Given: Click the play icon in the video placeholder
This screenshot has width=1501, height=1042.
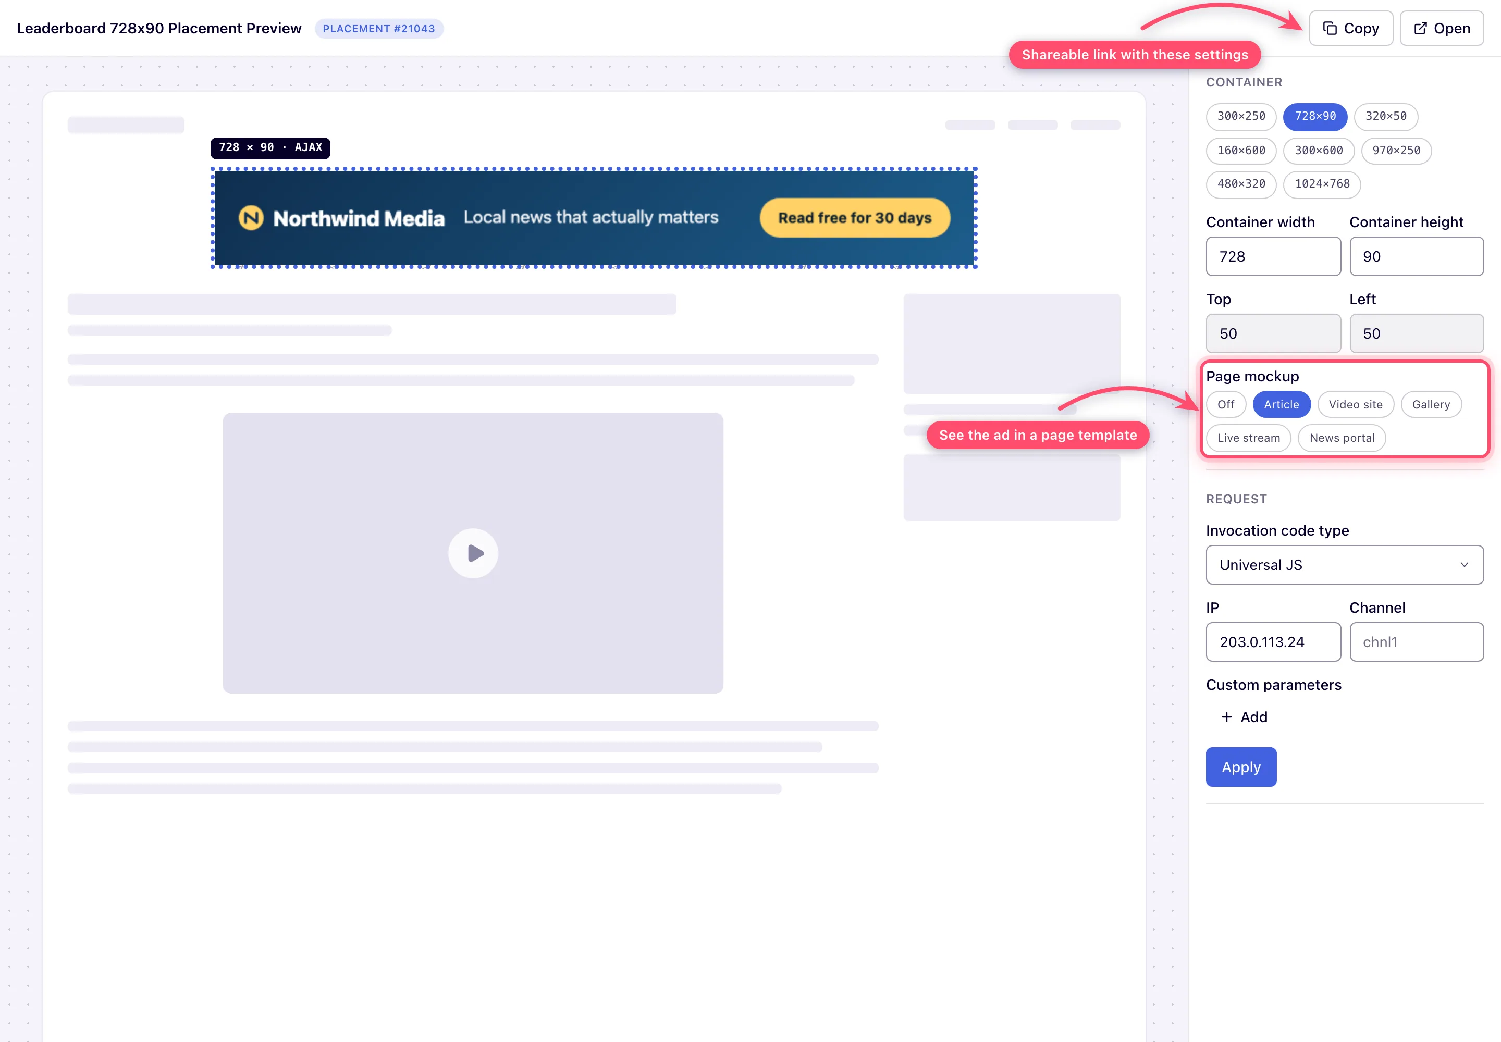Looking at the screenshot, I should tap(474, 553).
